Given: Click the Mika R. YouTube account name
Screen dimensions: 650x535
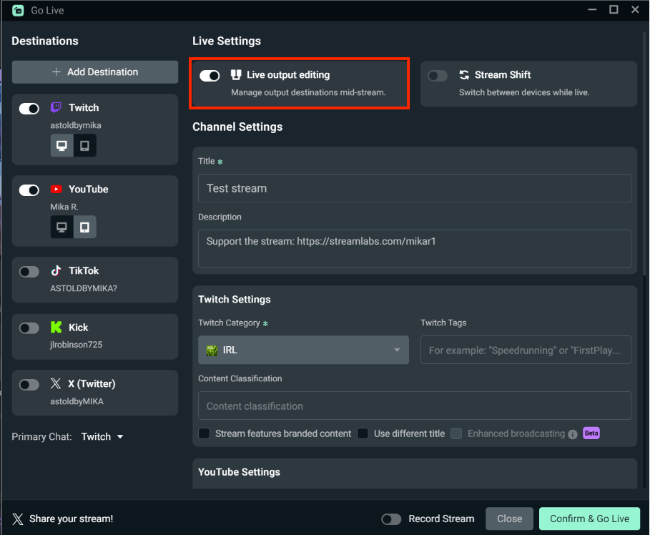Looking at the screenshot, I should [x=64, y=207].
